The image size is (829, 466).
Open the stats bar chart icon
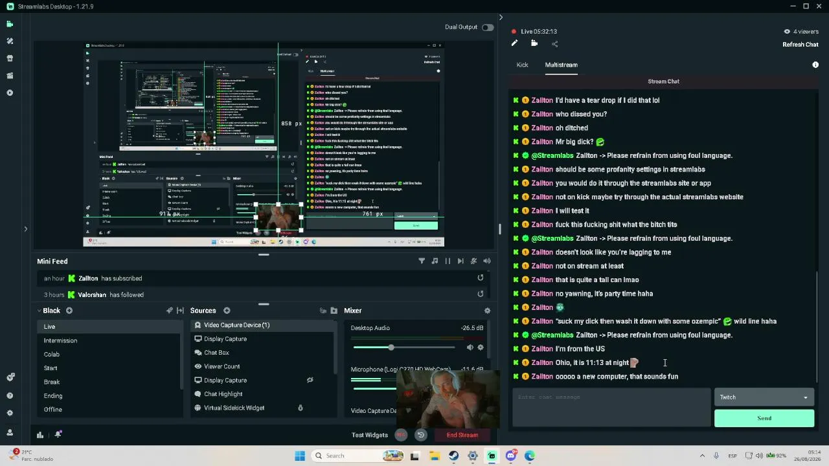point(40,435)
